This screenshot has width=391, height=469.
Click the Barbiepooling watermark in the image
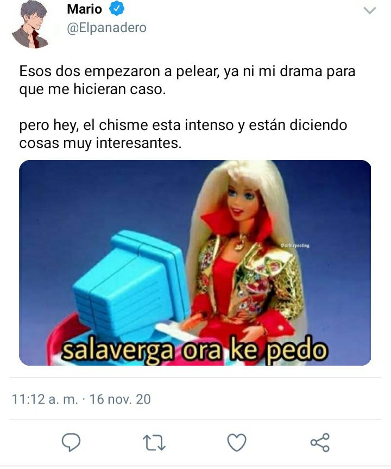point(295,245)
